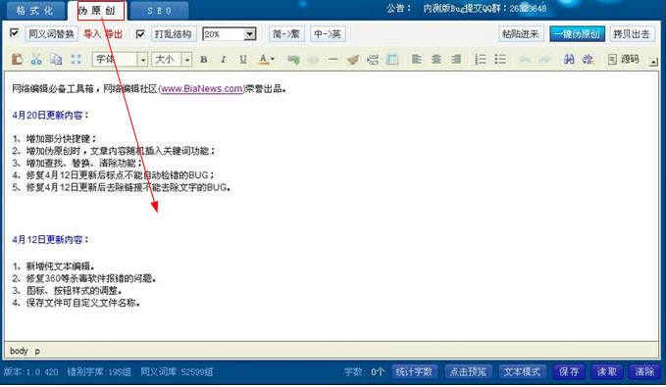The image size is (666, 387).
Task: Insert a numbered list
Action: pos(481,60)
